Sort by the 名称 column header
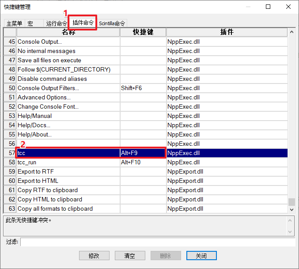This screenshot has width=299, height=269. pos(68,32)
